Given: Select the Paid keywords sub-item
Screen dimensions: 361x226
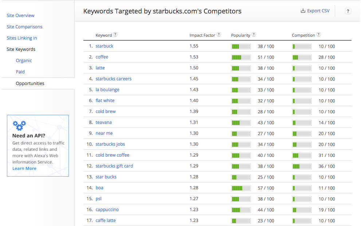Looking at the screenshot, I should 20,72.
